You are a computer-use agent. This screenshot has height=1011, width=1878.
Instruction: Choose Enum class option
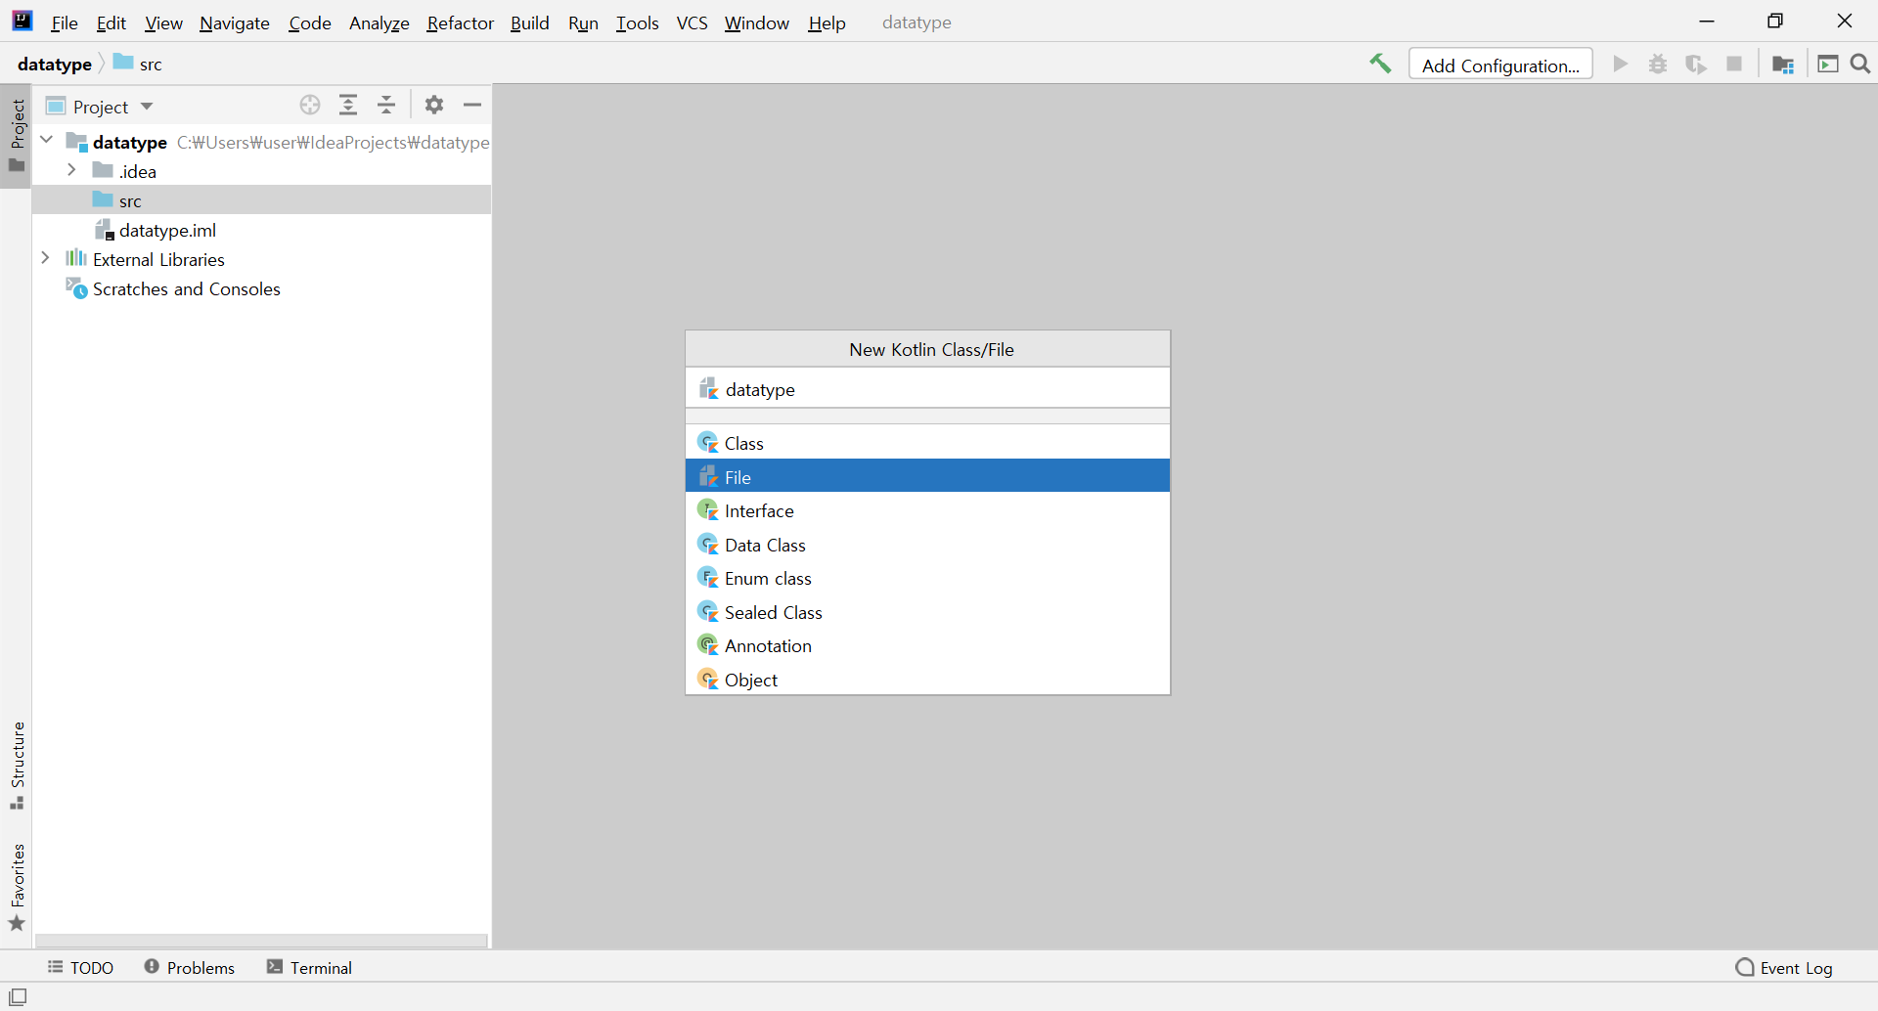click(x=927, y=578)
